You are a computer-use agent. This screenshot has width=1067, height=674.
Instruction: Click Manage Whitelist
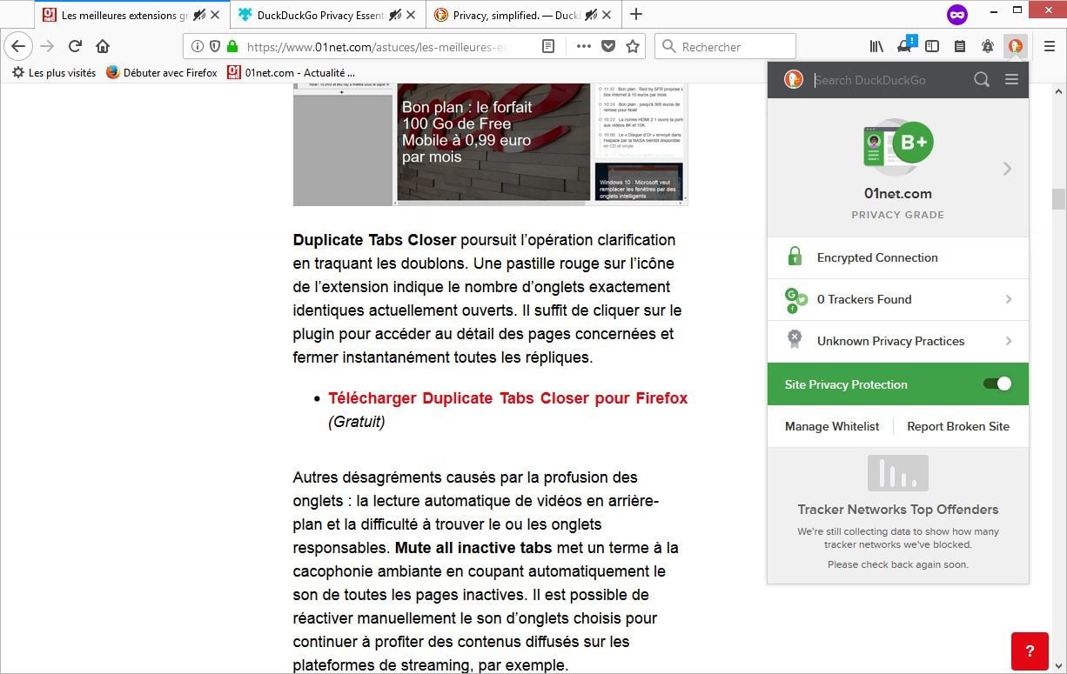coord(832,426)
